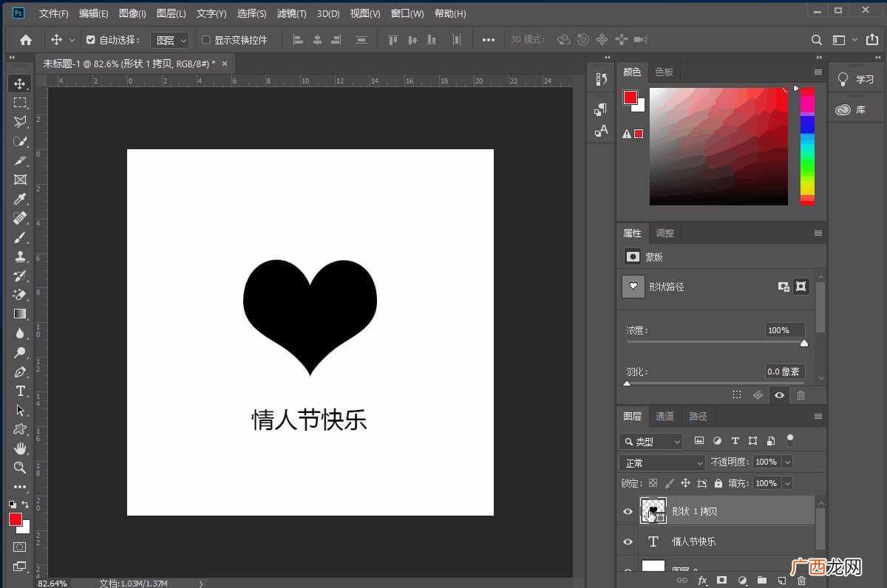Viewport: 887px width, 588px height.
Task: Open the 图像(I) menu
Action: pyautogui.click(x=132, y=13)
